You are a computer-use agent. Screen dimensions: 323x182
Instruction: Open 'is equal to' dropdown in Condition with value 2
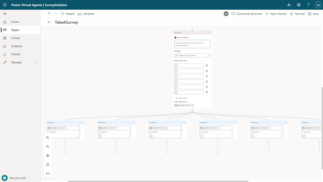(x=165, y=132)
